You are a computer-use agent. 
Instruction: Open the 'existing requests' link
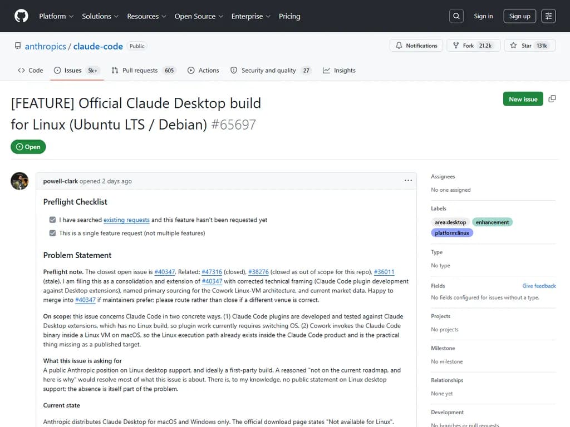pyautogui.click(x=126, y=220)
